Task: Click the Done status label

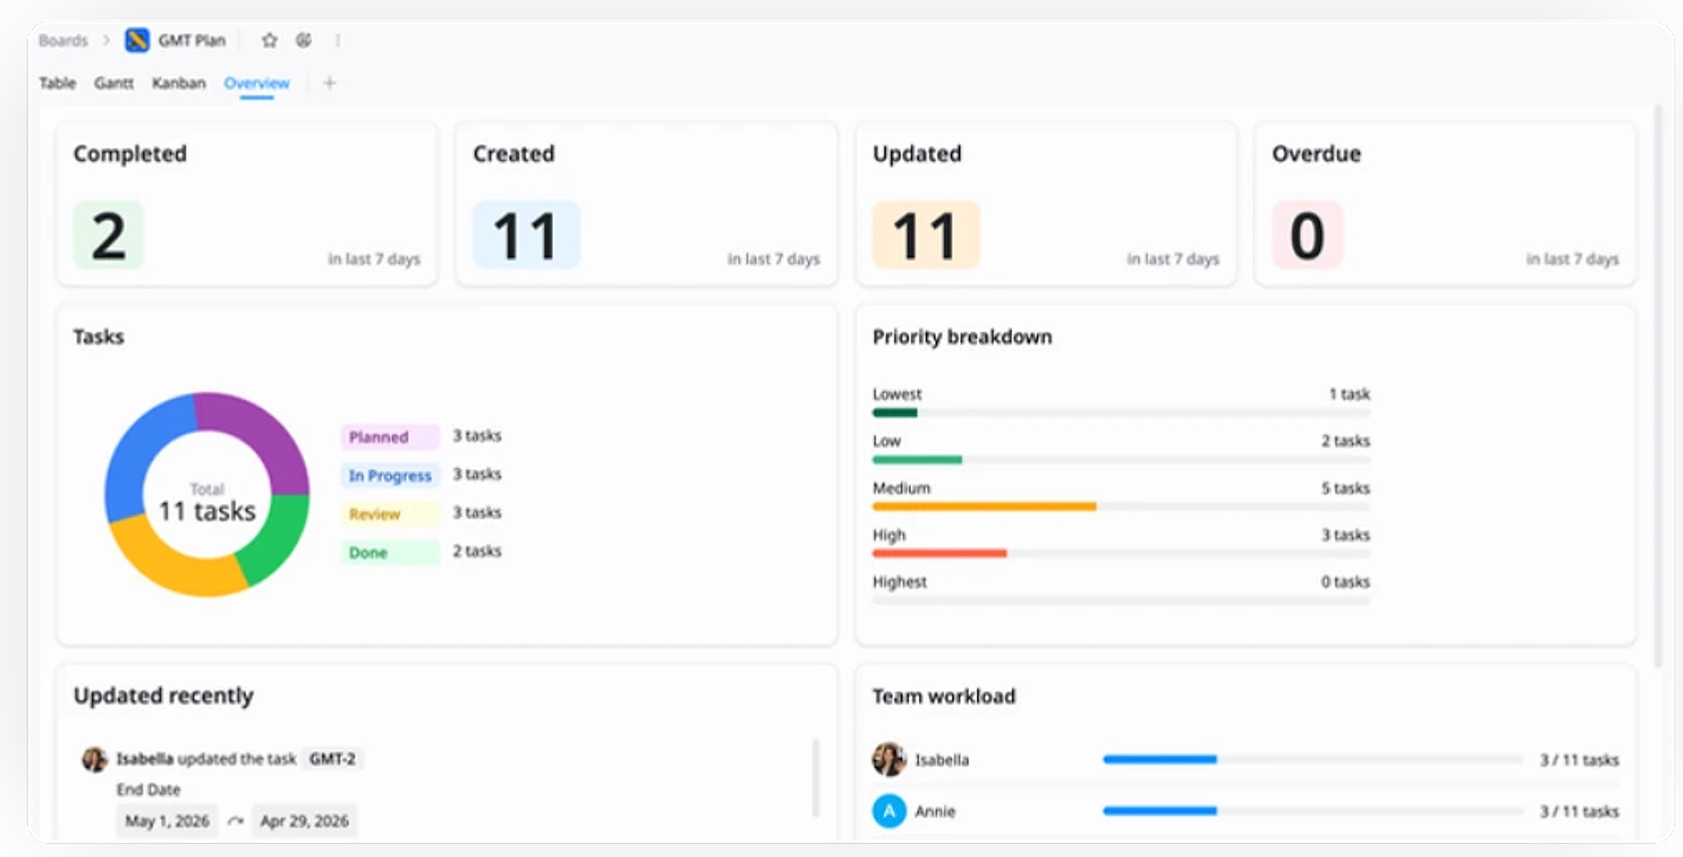Action: click(x=390, y=552)
